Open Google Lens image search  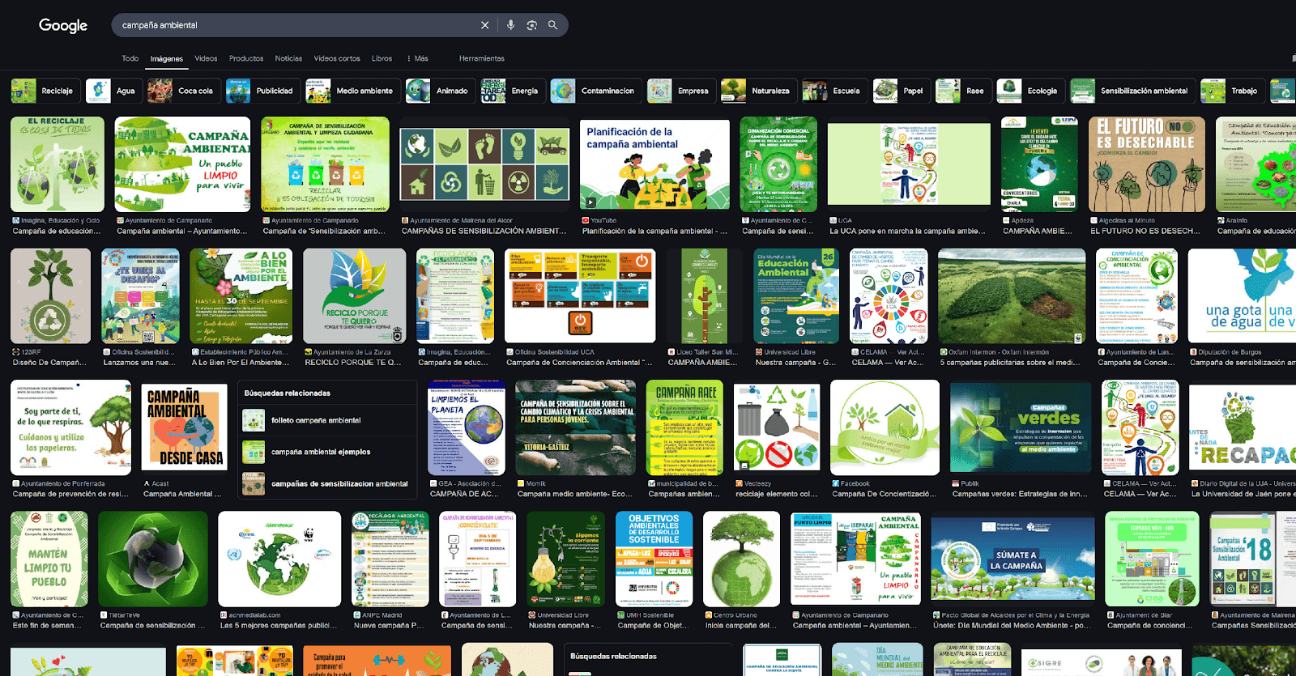(531, 25)
